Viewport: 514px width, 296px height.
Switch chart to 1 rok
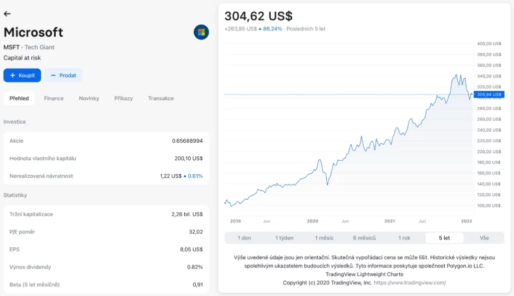pyautogui.click(x=404, y=238)
